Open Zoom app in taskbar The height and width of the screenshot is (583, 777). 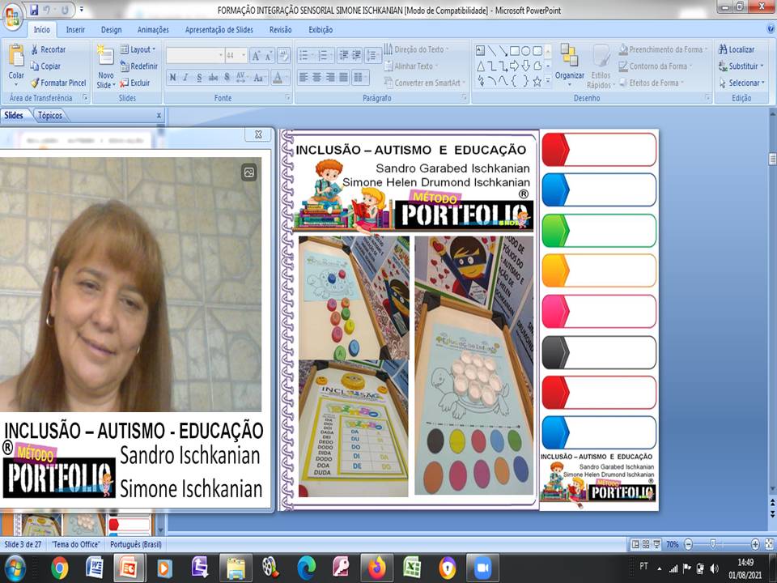(482, 568)
